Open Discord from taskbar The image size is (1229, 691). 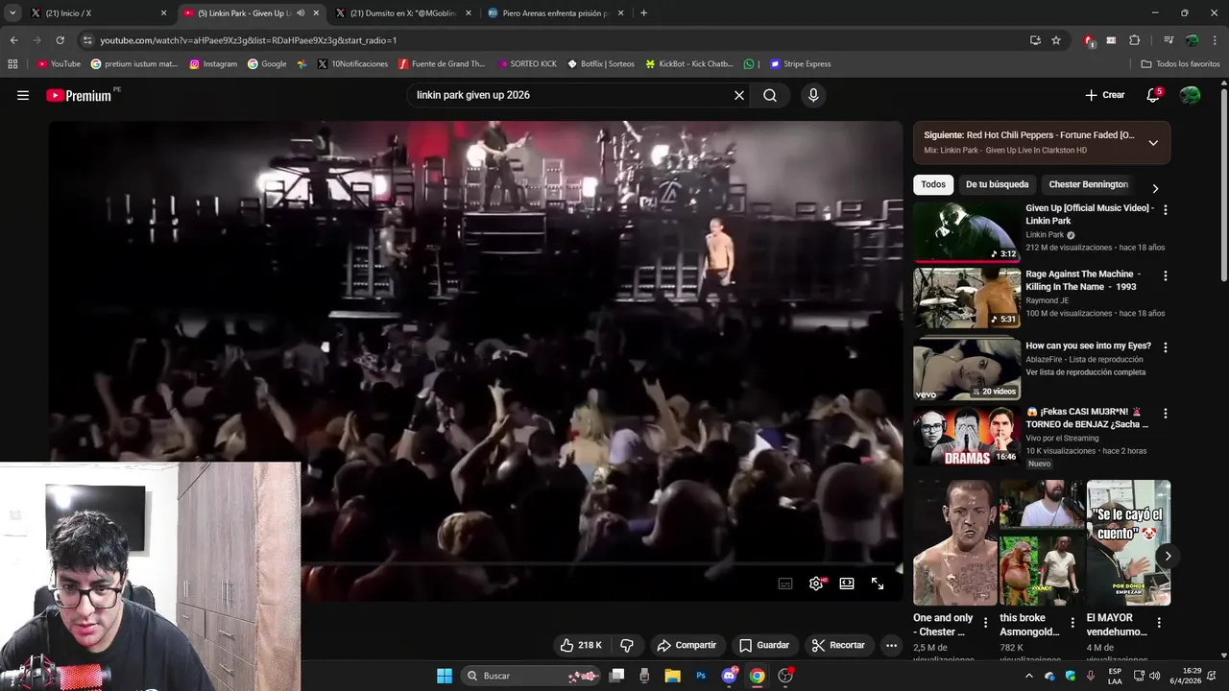pyautogui.click(x=730, y=676)
